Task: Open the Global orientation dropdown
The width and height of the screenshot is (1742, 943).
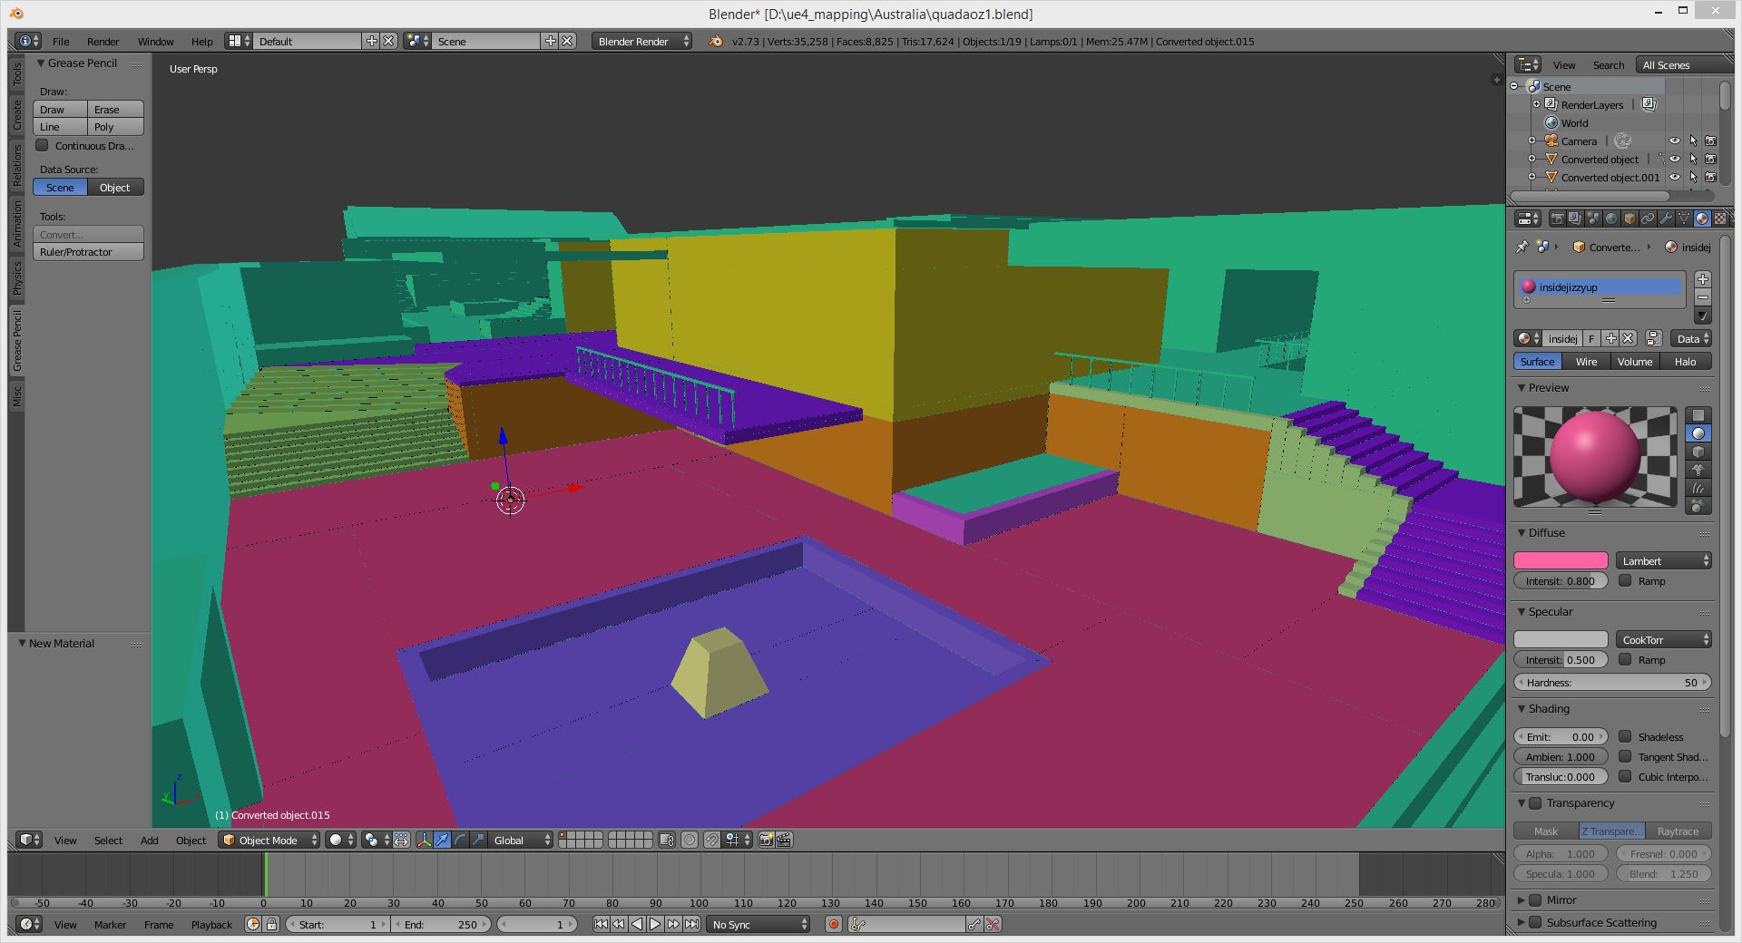Action: point(519,840)
